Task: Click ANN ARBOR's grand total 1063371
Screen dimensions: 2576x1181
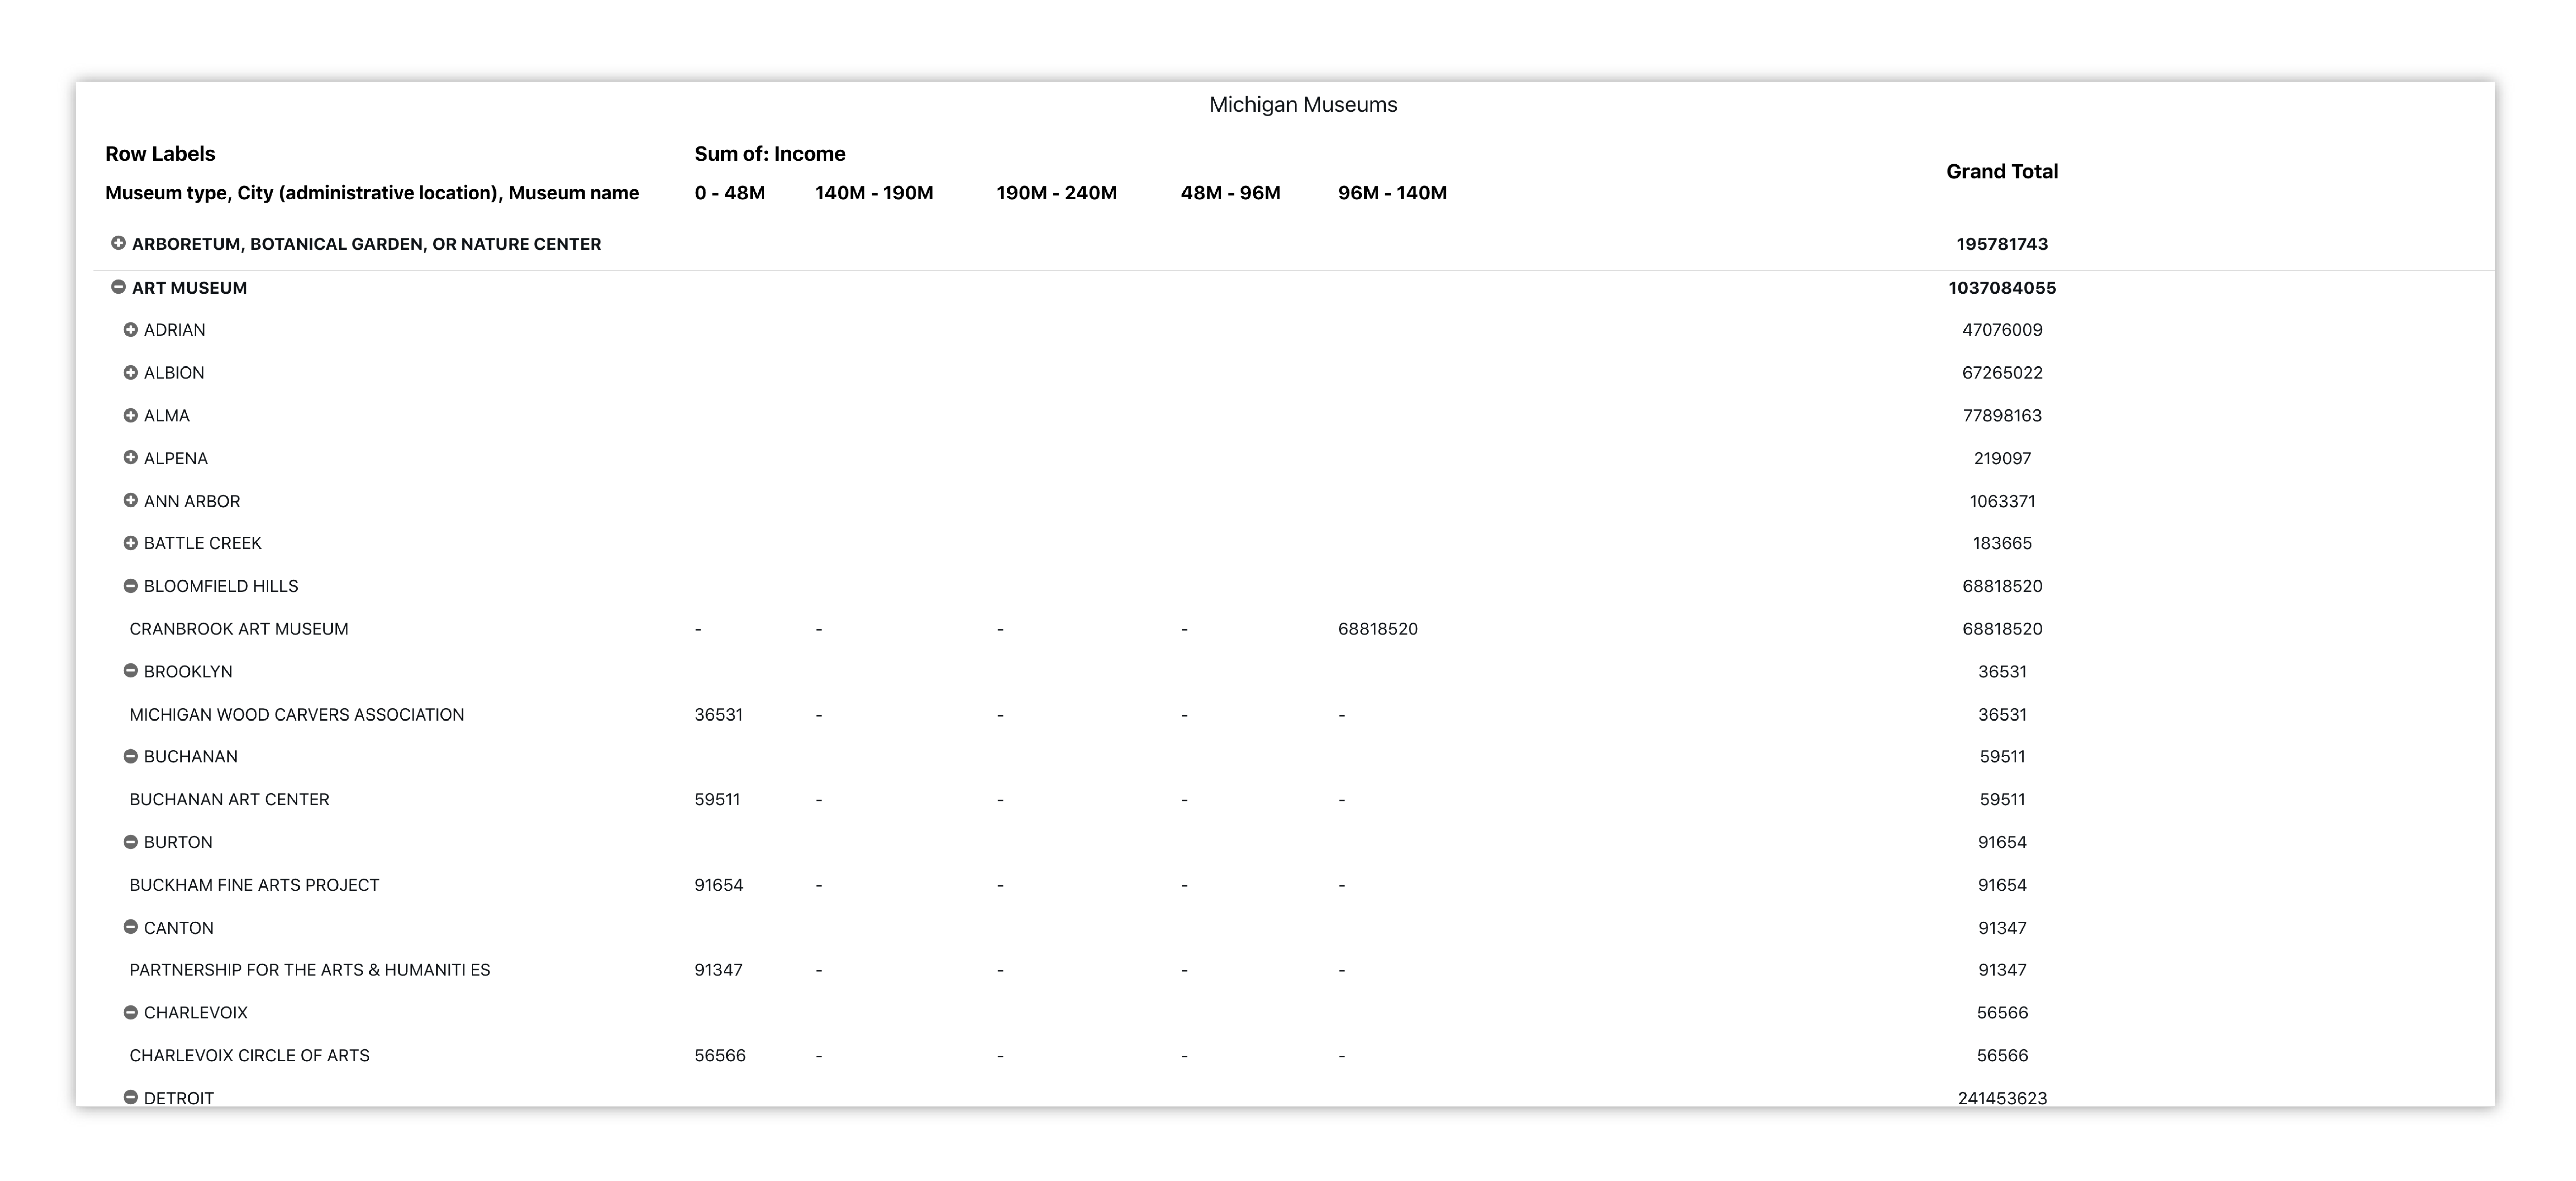Action: pyautogui.click(x=2002, y=501)
